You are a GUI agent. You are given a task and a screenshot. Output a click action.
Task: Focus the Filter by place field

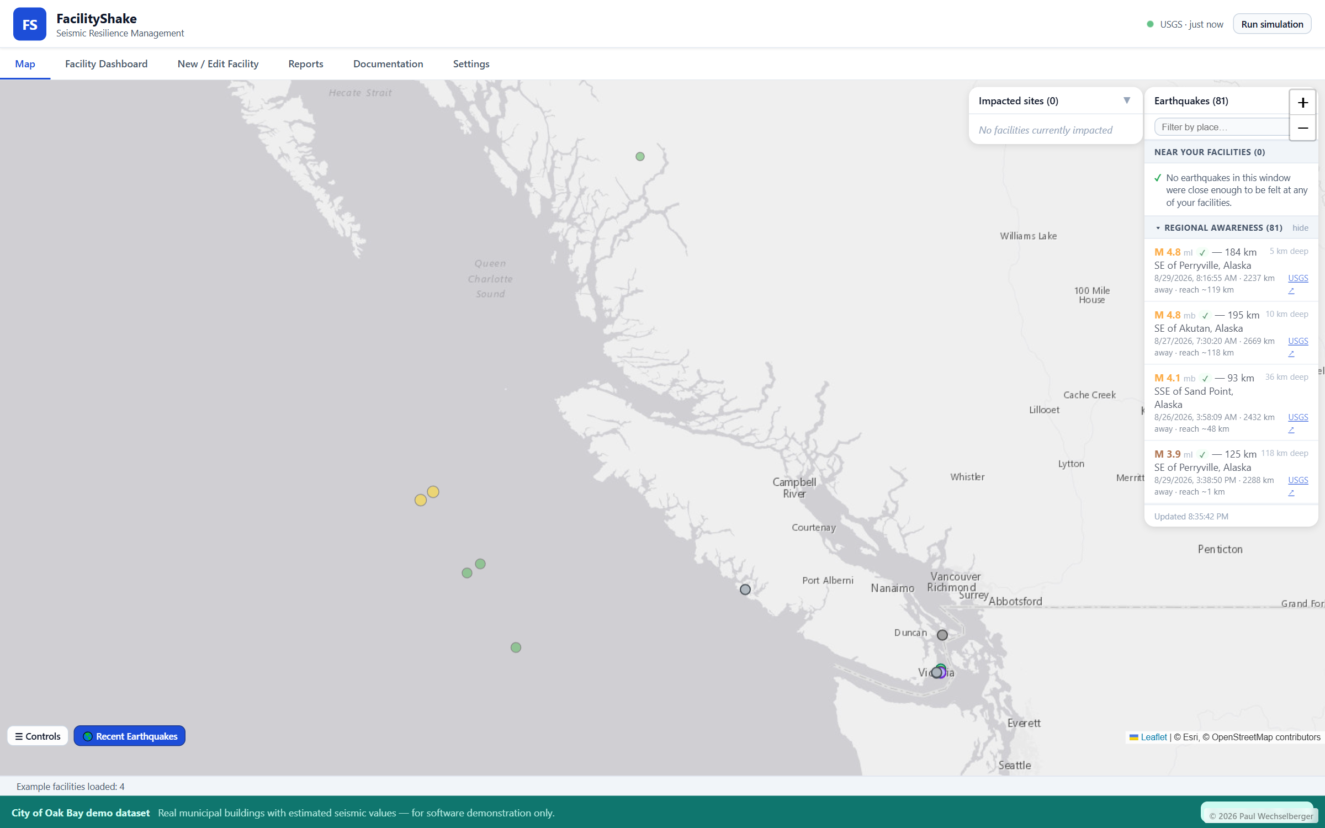tap(1221, 127)
